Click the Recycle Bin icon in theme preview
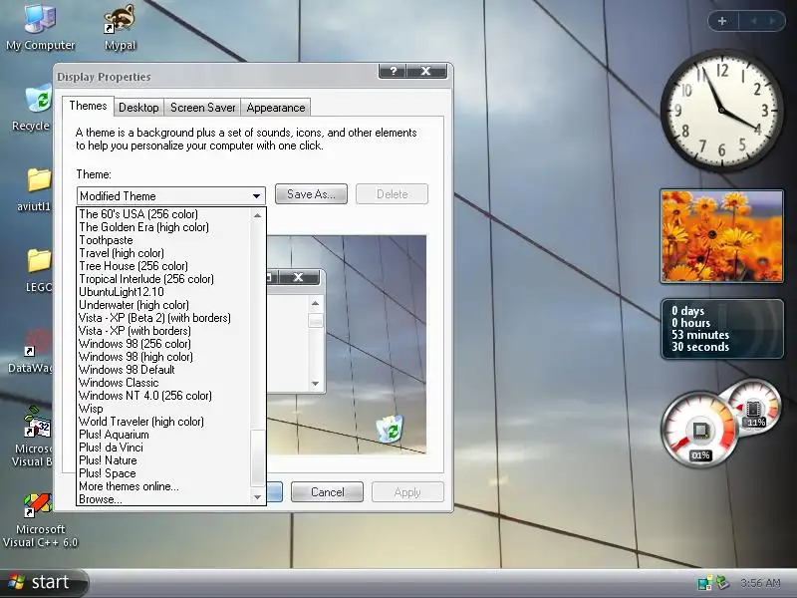 coord(390,429)
